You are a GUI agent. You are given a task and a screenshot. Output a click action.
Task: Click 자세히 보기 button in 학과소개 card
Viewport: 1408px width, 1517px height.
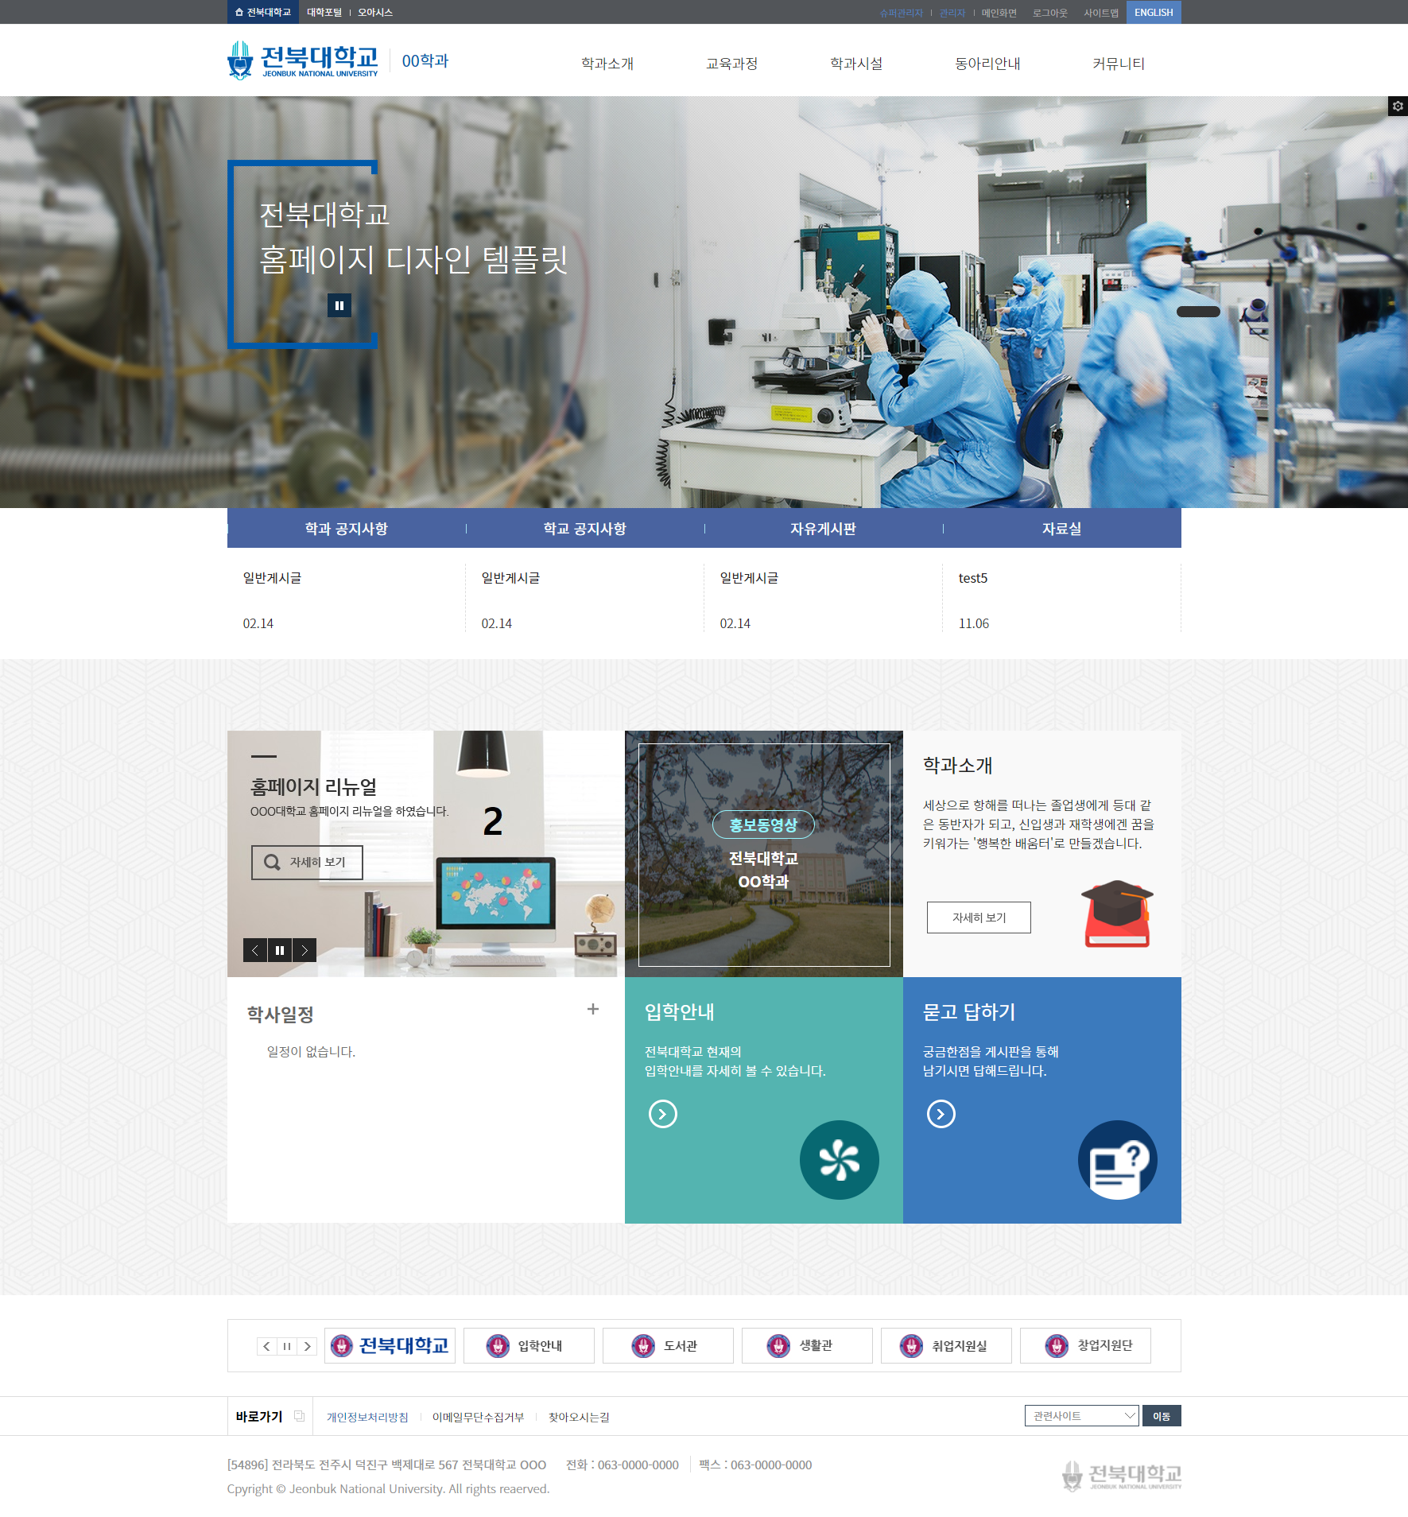pyautogui.click(x=979, y=918)
